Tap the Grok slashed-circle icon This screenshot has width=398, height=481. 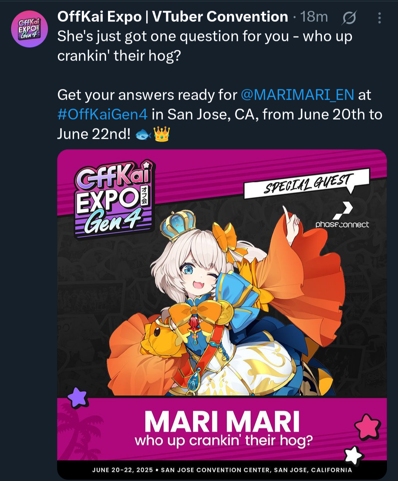[349, 18]
